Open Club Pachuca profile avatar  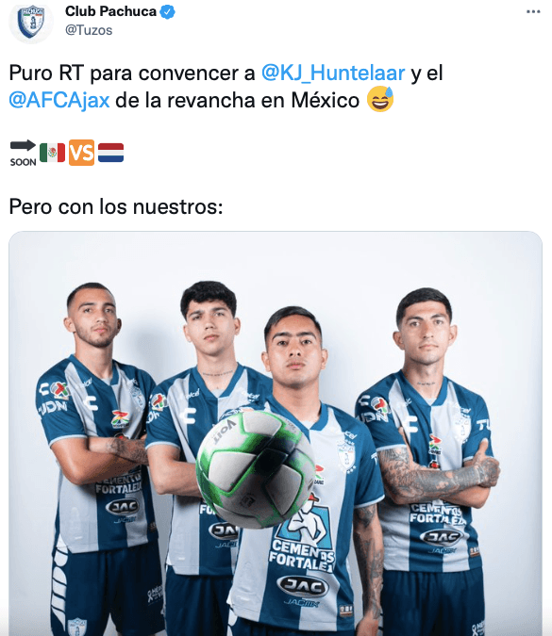(31, 23)
